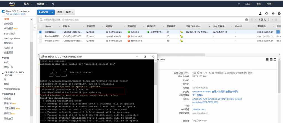The image size is (283, 123).
Task: Click PuTTY window title icon
Action: [x=43, y=57]
